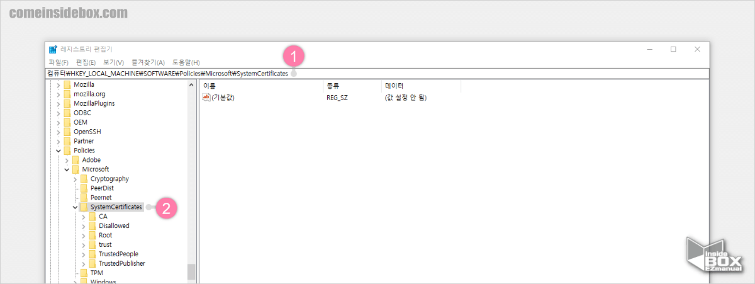This screenshot has height=284, width=755.
Task: Expand the ODBC key
Action: click(59, 113)
